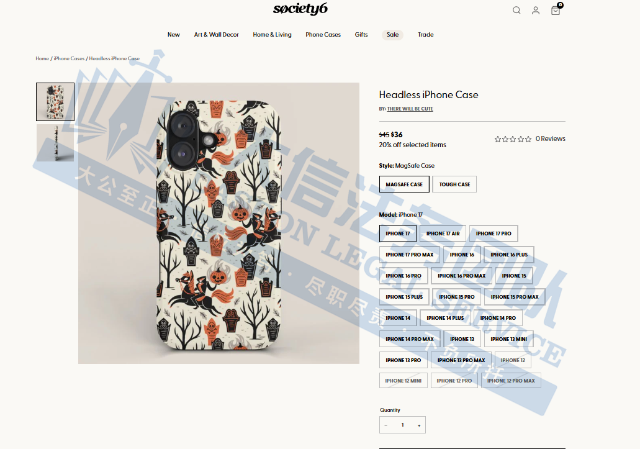This screenshot has width=640, height=449.
Task: Open the Art & Wall Decor menu
Action: click(216, 35)
